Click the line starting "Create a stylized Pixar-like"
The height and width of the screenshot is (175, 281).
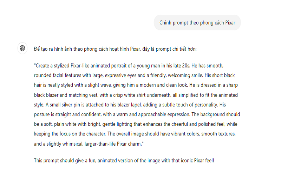pos(136,66)
